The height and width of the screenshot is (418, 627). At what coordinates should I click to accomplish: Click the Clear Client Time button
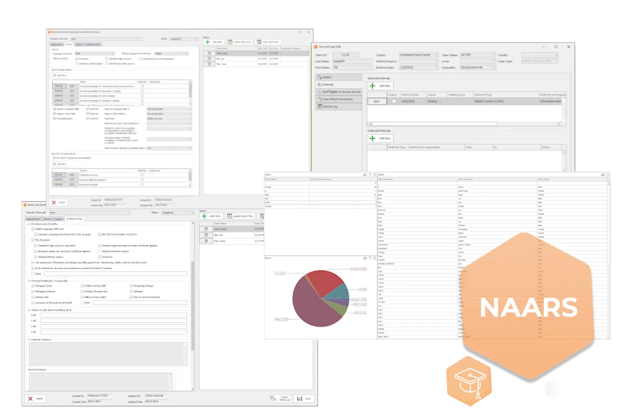coord(268,42)
